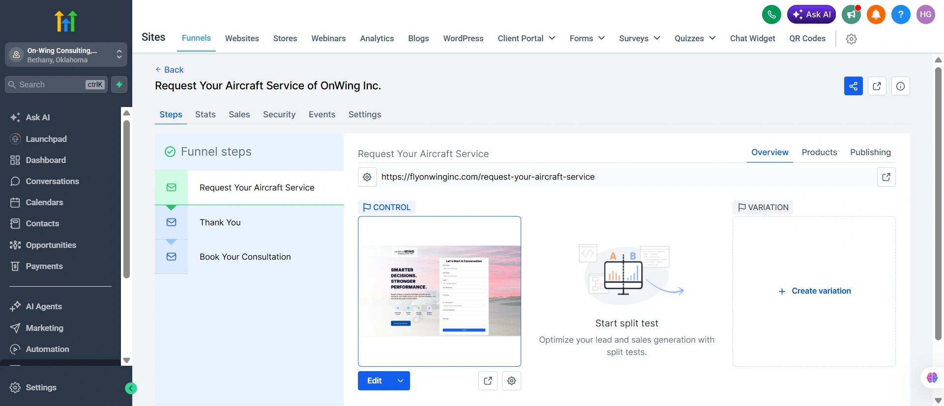Switch to the Products tab
Image resolution: width=944 pixels, height=406 pixels.
click(819, 152)
